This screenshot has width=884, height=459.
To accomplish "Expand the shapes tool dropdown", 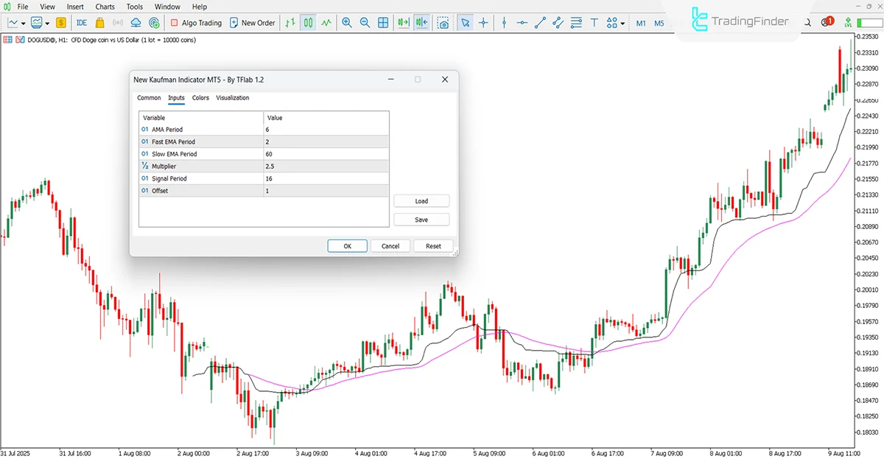I will point(622,23).
